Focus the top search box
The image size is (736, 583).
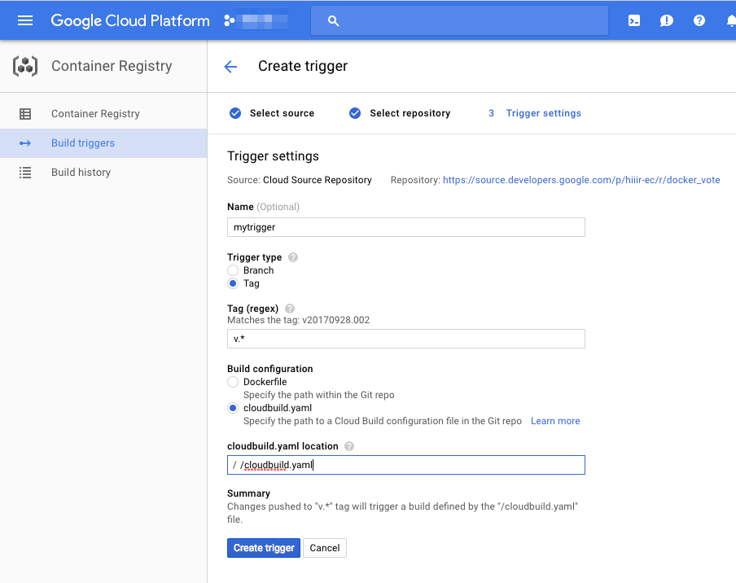(x=459, y=20)
